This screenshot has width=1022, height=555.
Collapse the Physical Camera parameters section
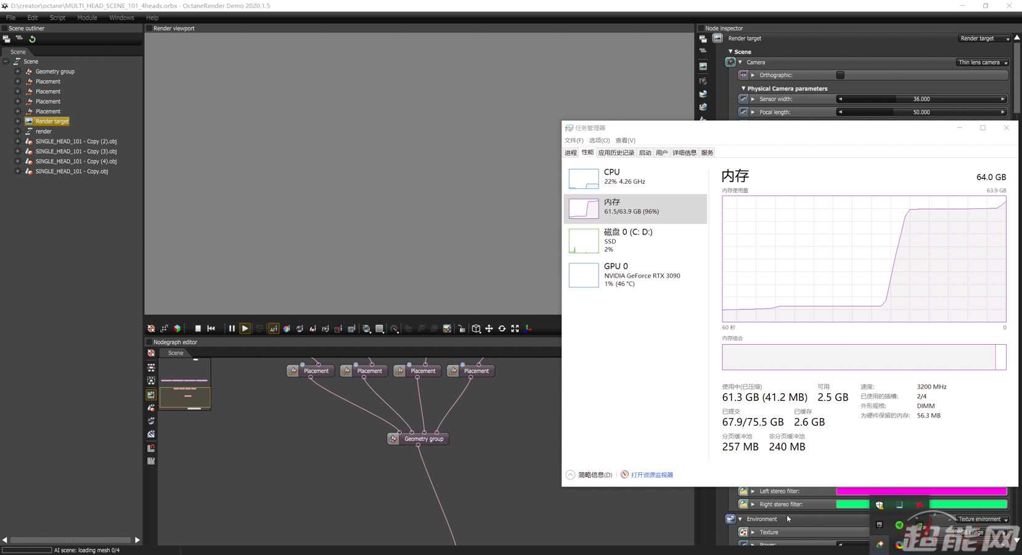tap(743, 89)
